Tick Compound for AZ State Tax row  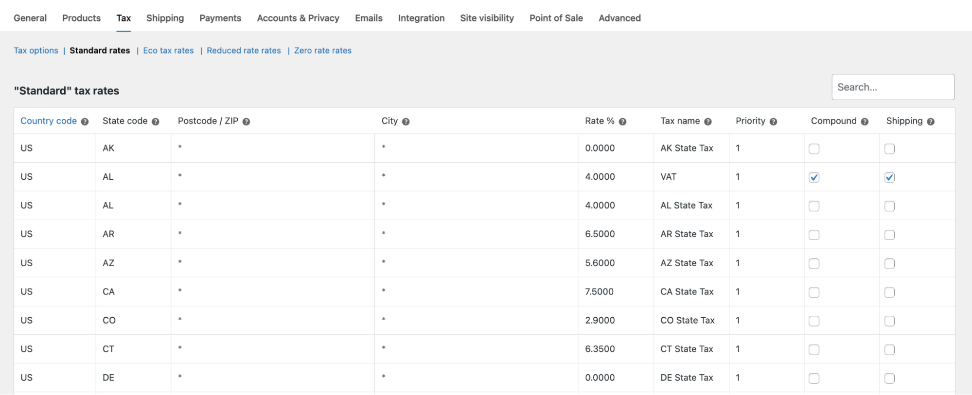point(814,263)
